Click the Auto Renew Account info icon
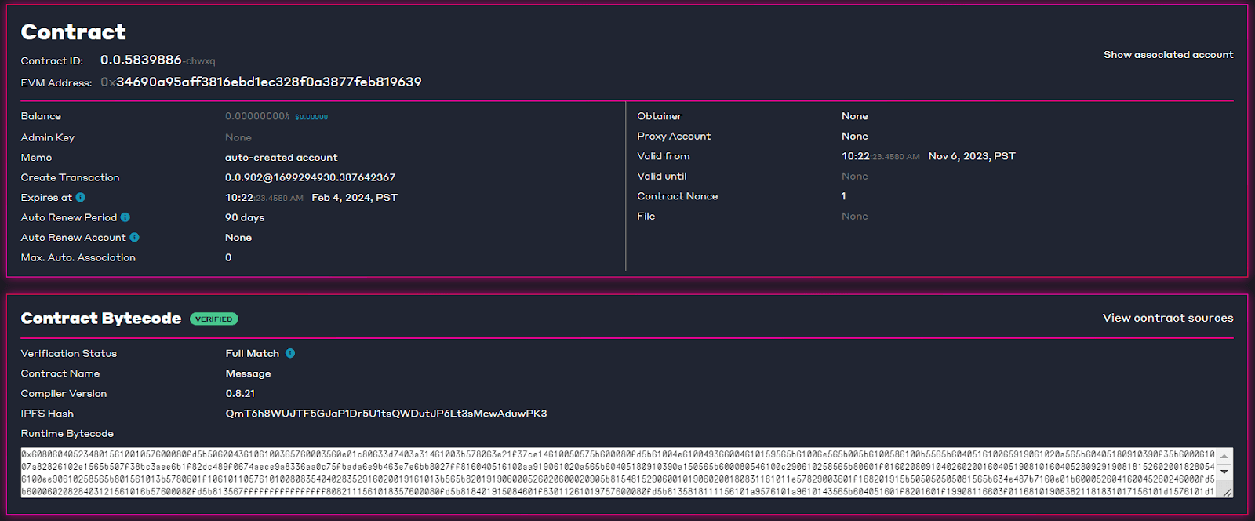This screenshot has width=1255, height=521. click(135, 238)
